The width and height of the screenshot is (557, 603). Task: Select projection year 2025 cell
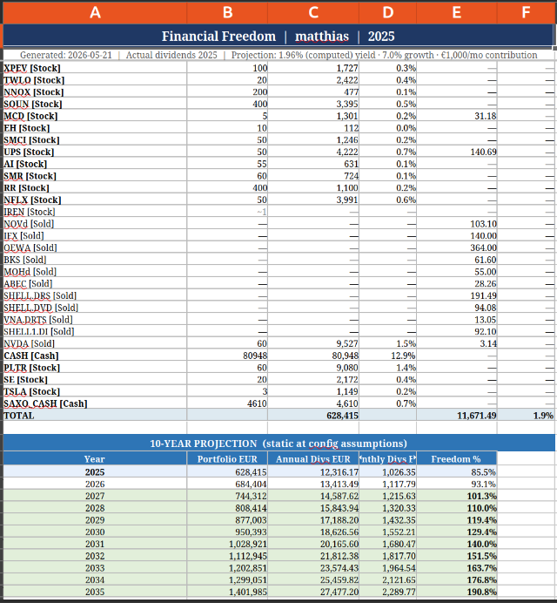point(95,472)
